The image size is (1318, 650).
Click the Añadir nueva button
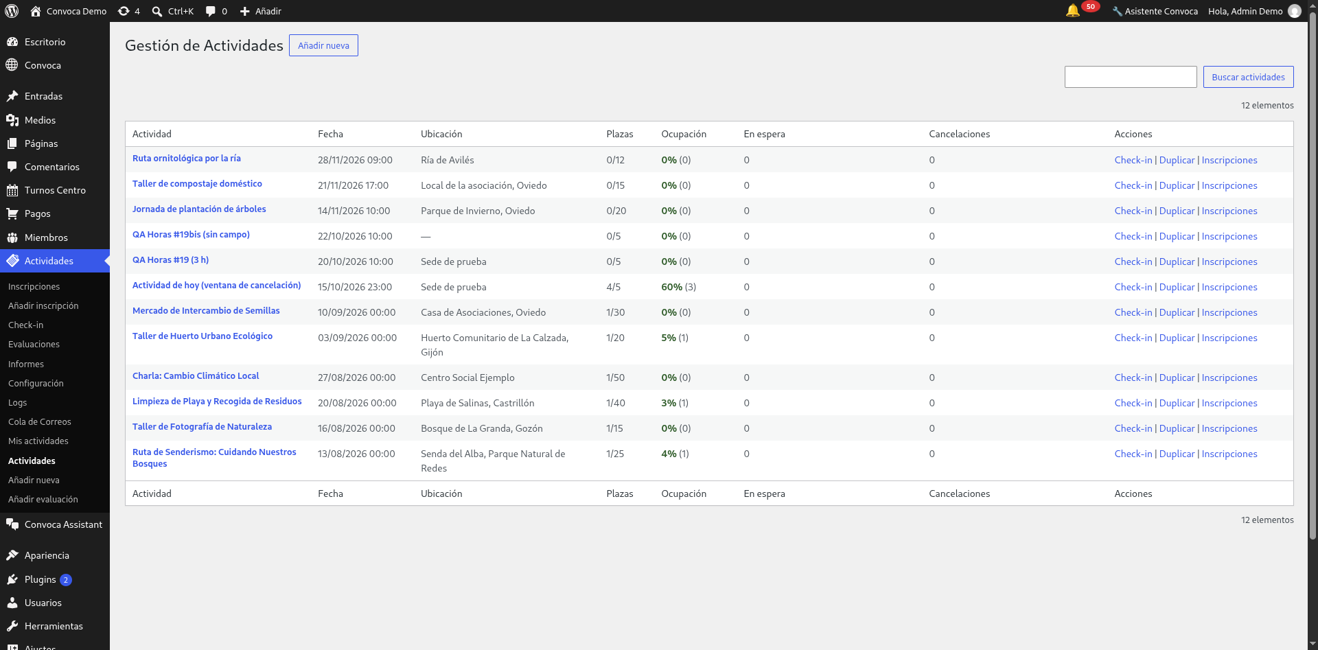click(x=323, y=45)
